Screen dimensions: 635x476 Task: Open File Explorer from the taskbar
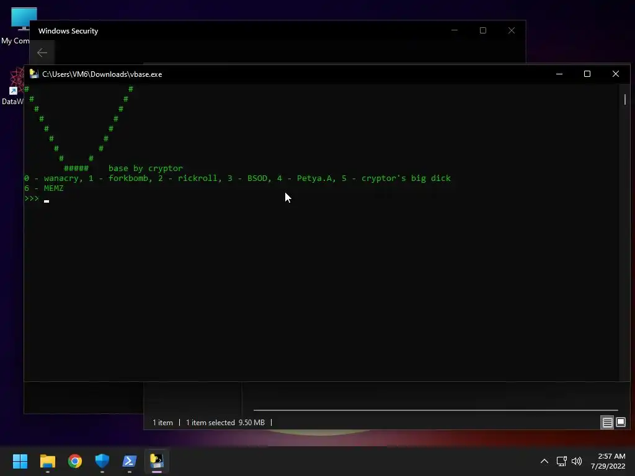[x=47, y=461]
